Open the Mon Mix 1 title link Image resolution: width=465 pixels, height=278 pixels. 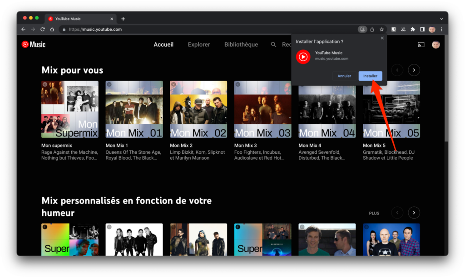[117, 146]
